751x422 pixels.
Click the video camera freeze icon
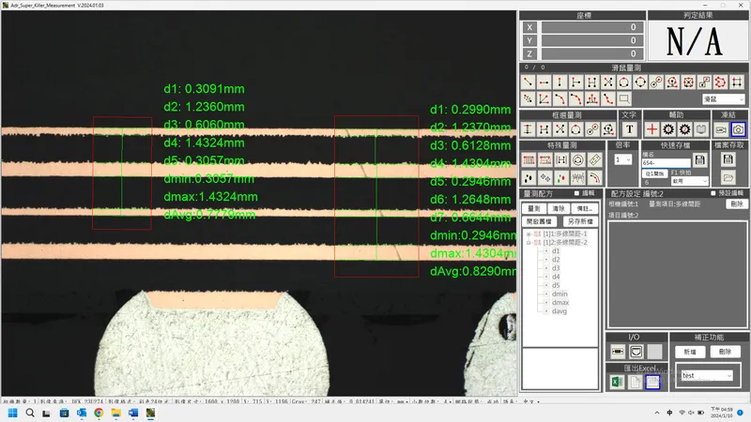tap(720, 128)
